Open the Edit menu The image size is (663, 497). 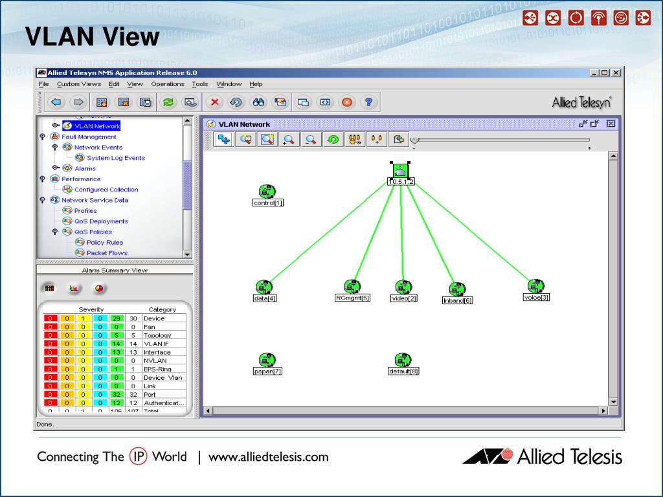tap(114, 84)
